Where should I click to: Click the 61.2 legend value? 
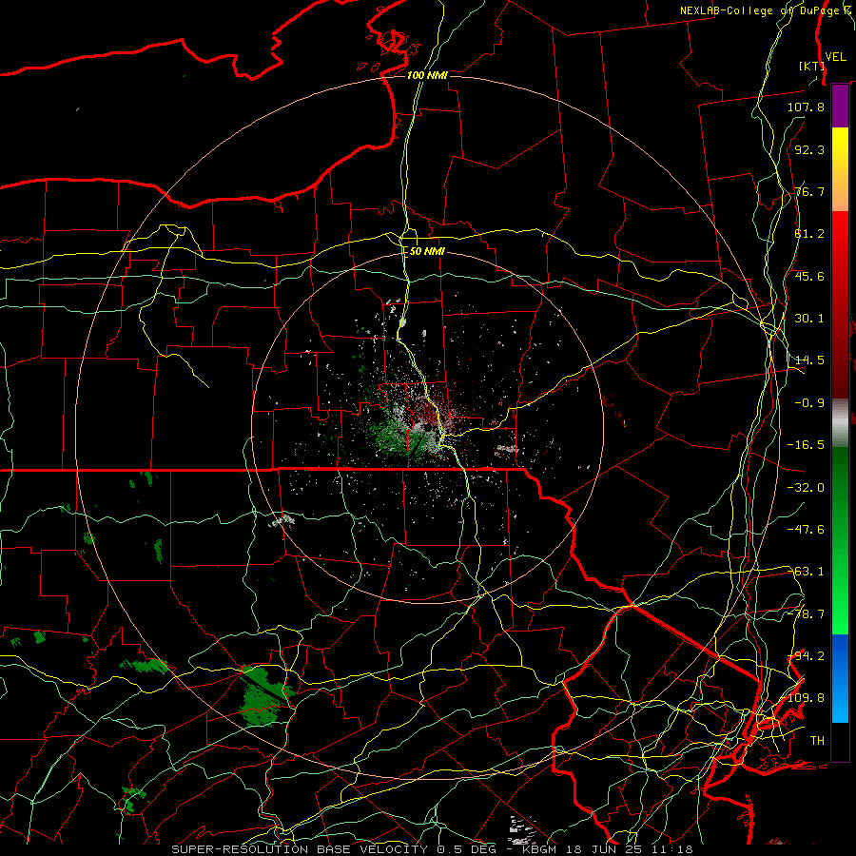pyautogui.click(x=809, y=234)
